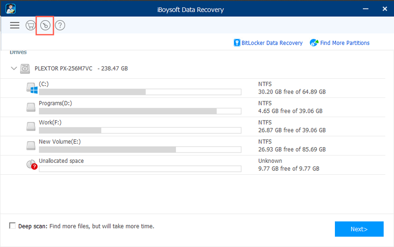Click the PLEXTOR disk drive icon
394x247 pixels.
[25, 69]
